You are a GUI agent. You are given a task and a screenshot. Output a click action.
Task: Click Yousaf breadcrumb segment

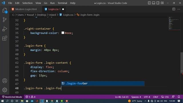(30, 15)
